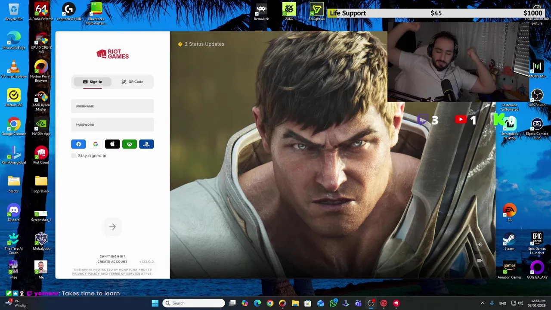Open the Privacy Policy link
The width and height of the screenshot is (551, 310).
[x=86, y=274]
